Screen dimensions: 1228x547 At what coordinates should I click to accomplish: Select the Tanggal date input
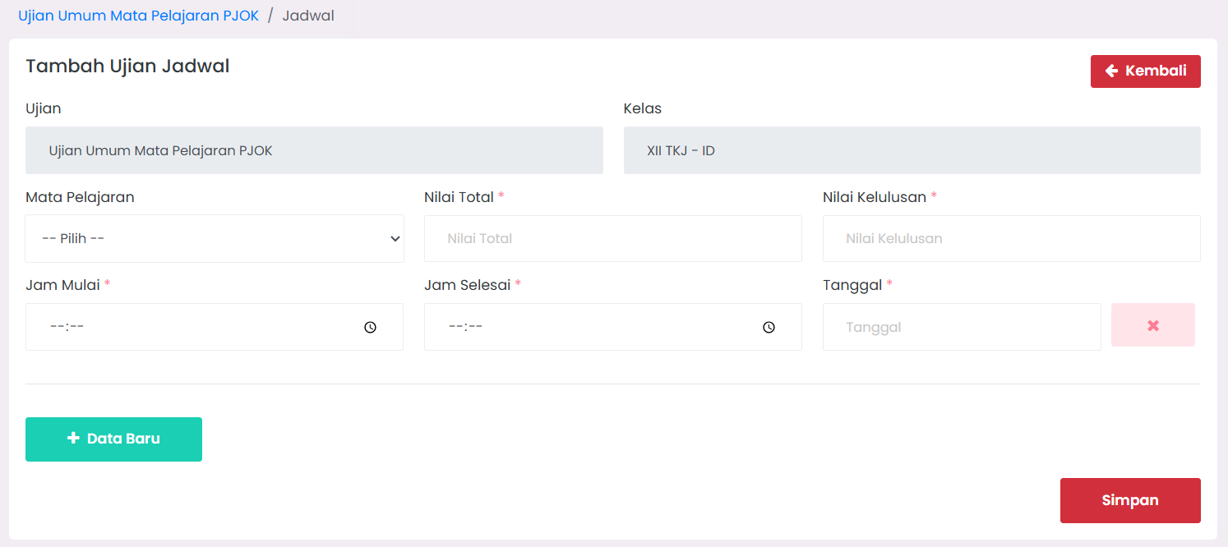pos(961,327)
